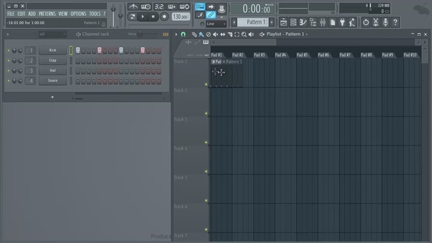432x243 pixels.
Task: Mute Track 1 using its green dot
Action: 206,85
